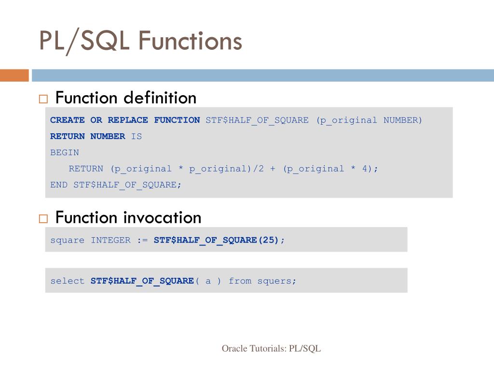
Task: Click the select keyword in the query
Action: pyautogui.click(x=67, y=281)
